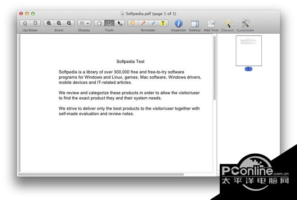Click text "self-made evaluation and review notes."
Viewport: 297px width, 200px height.
coord(96,114)
